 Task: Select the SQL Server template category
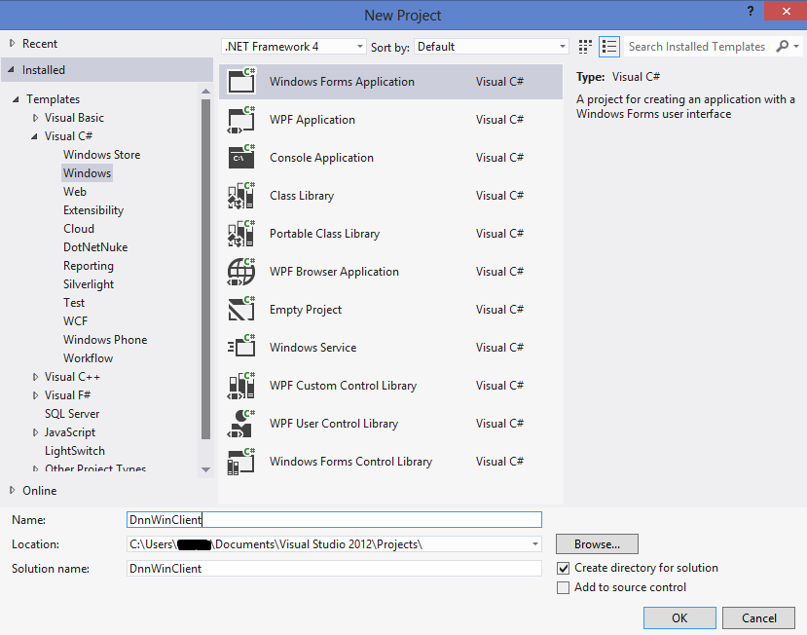point(72,414)
